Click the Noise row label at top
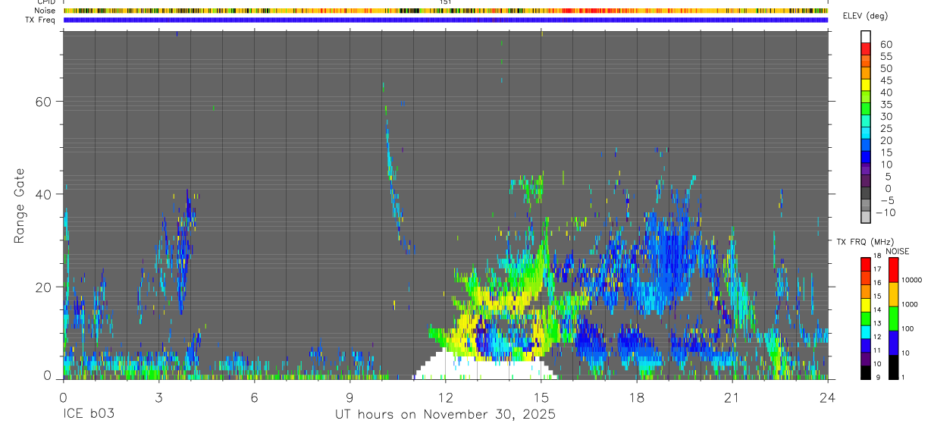This screenshot has height=430, width=931. click(46, 11)
